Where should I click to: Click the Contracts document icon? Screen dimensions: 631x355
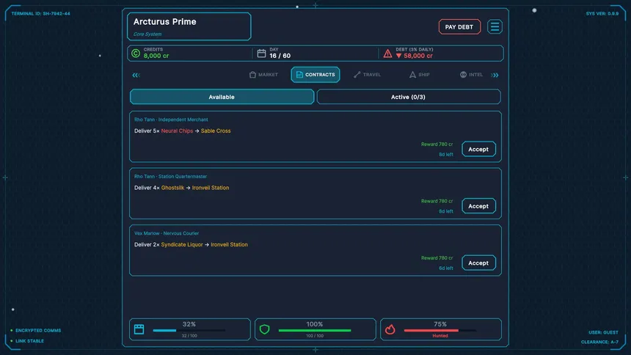299,75
